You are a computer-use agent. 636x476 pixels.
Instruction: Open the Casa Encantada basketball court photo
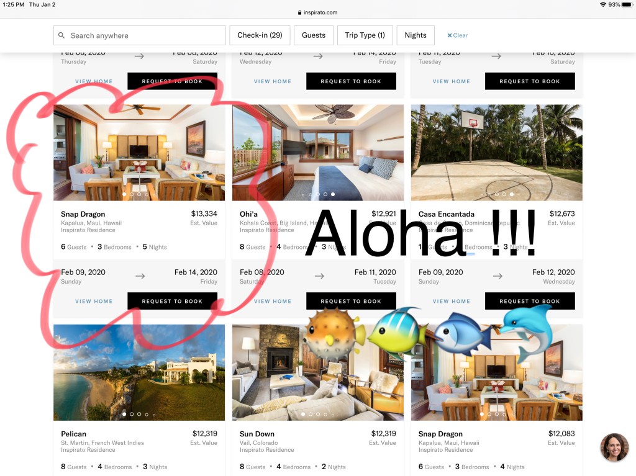[x=496, y=153]
